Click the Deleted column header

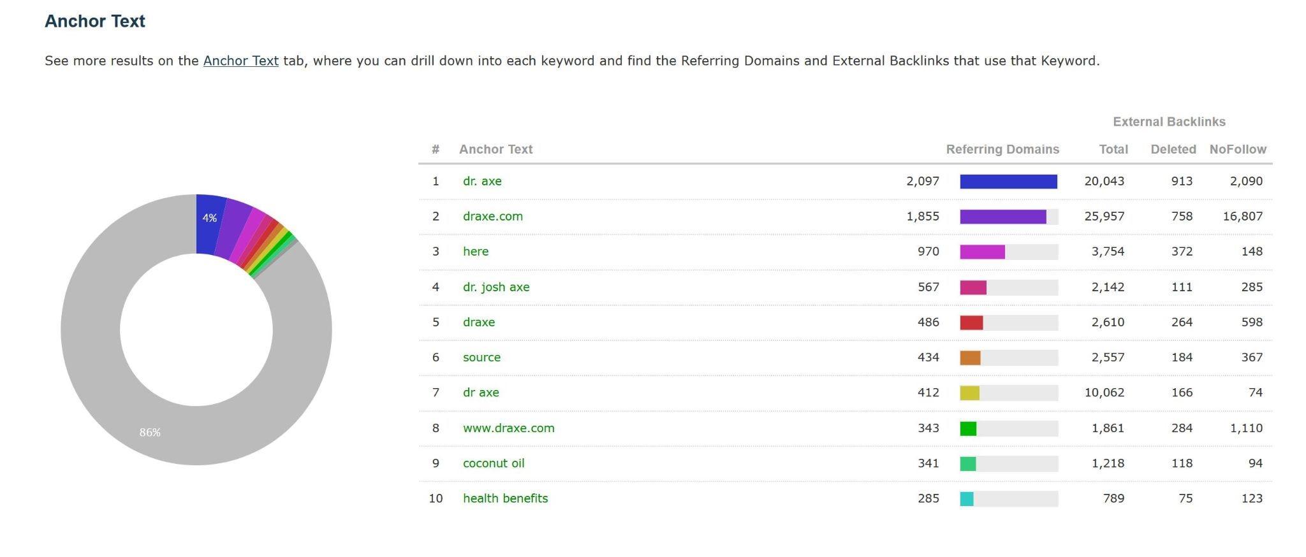(x=1173, y=149)
